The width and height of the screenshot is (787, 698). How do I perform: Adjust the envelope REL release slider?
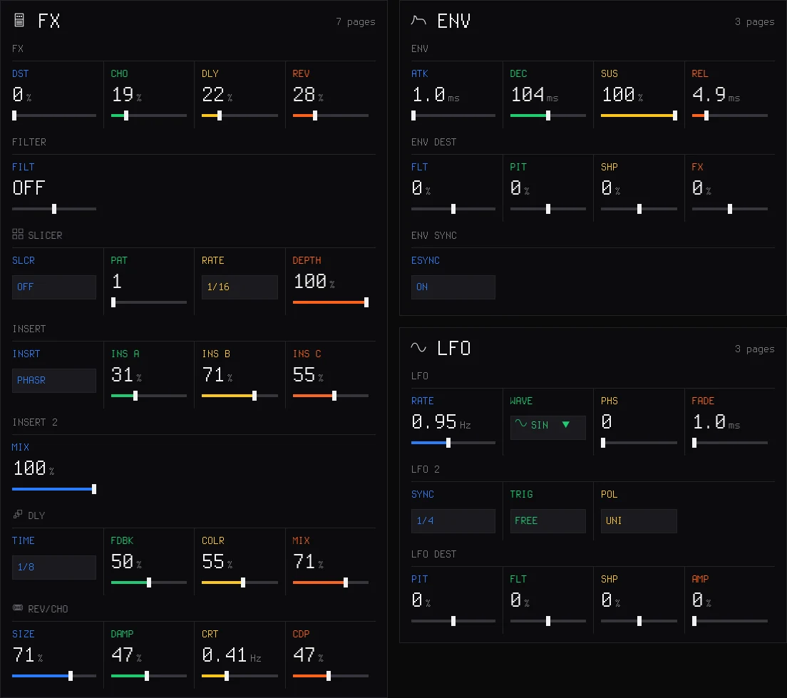coord(729,116)
